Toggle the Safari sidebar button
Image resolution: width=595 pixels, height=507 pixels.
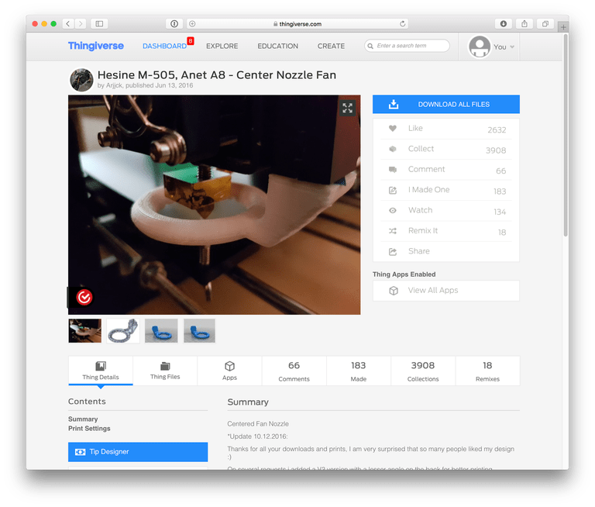coord(99,23)
